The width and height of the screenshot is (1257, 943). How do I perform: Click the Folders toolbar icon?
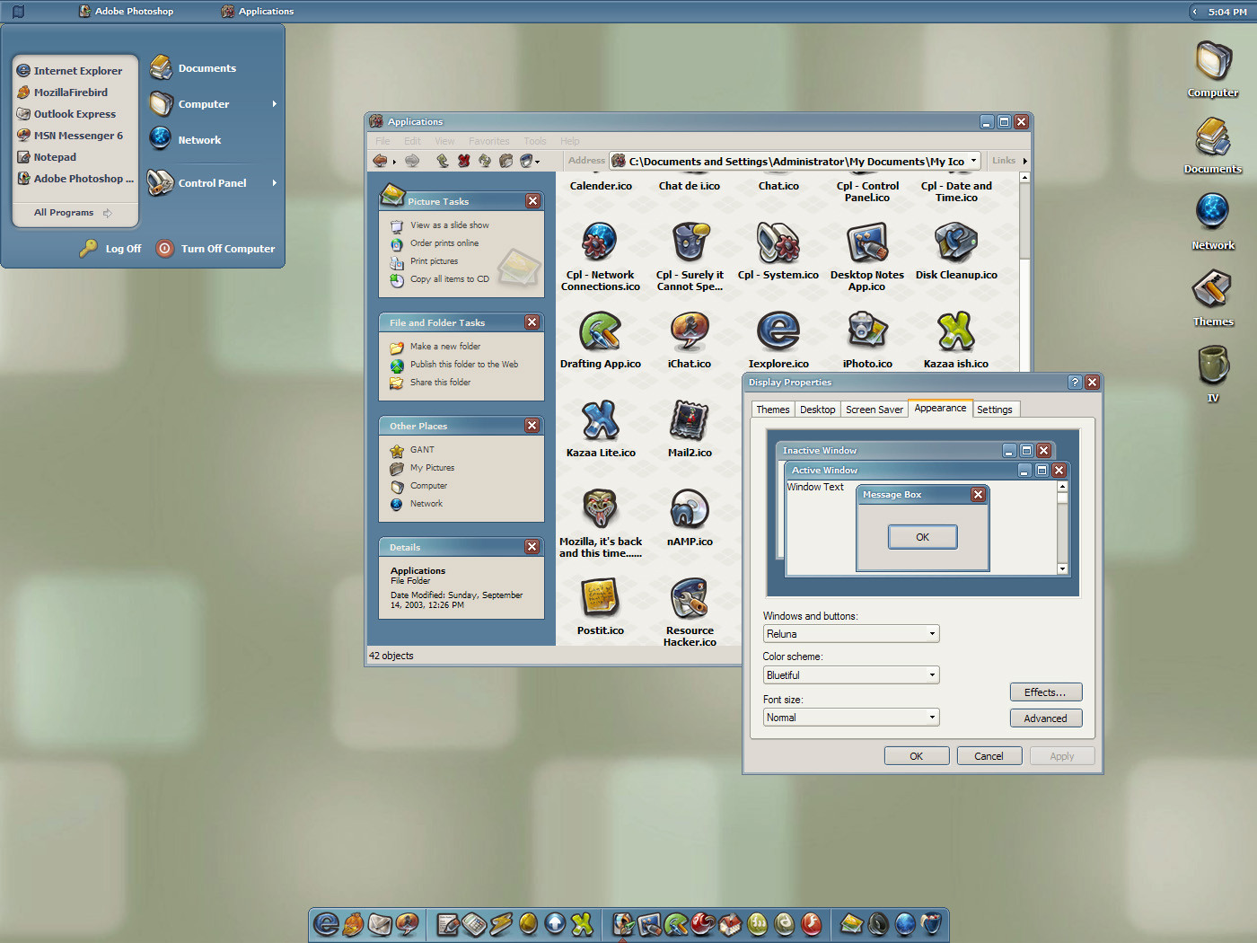pos(505,161)
